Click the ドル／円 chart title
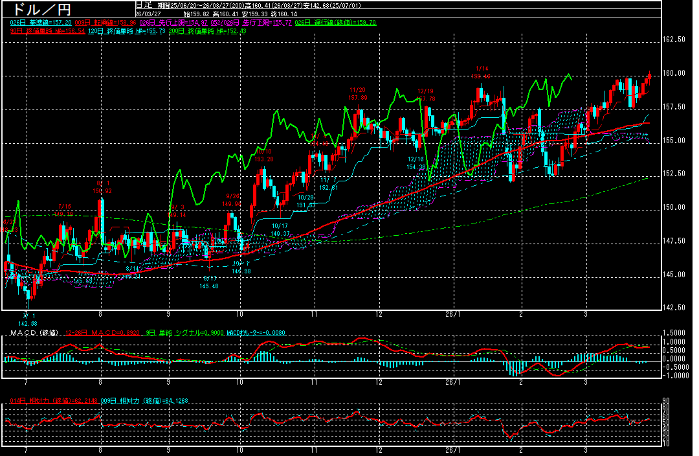The image size is (699, 456). click(x=39, y=10)
